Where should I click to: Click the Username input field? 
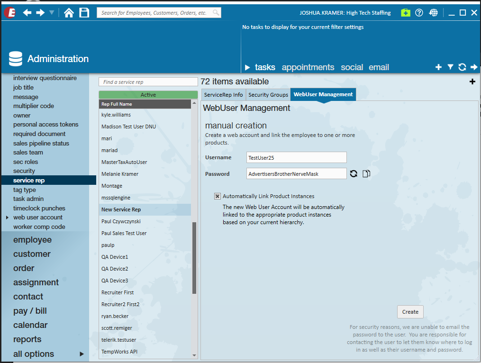point(296,157)
